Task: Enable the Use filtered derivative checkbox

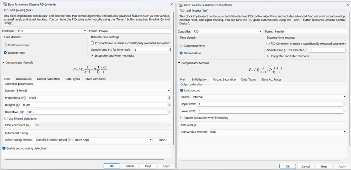Action: (6, 118)
